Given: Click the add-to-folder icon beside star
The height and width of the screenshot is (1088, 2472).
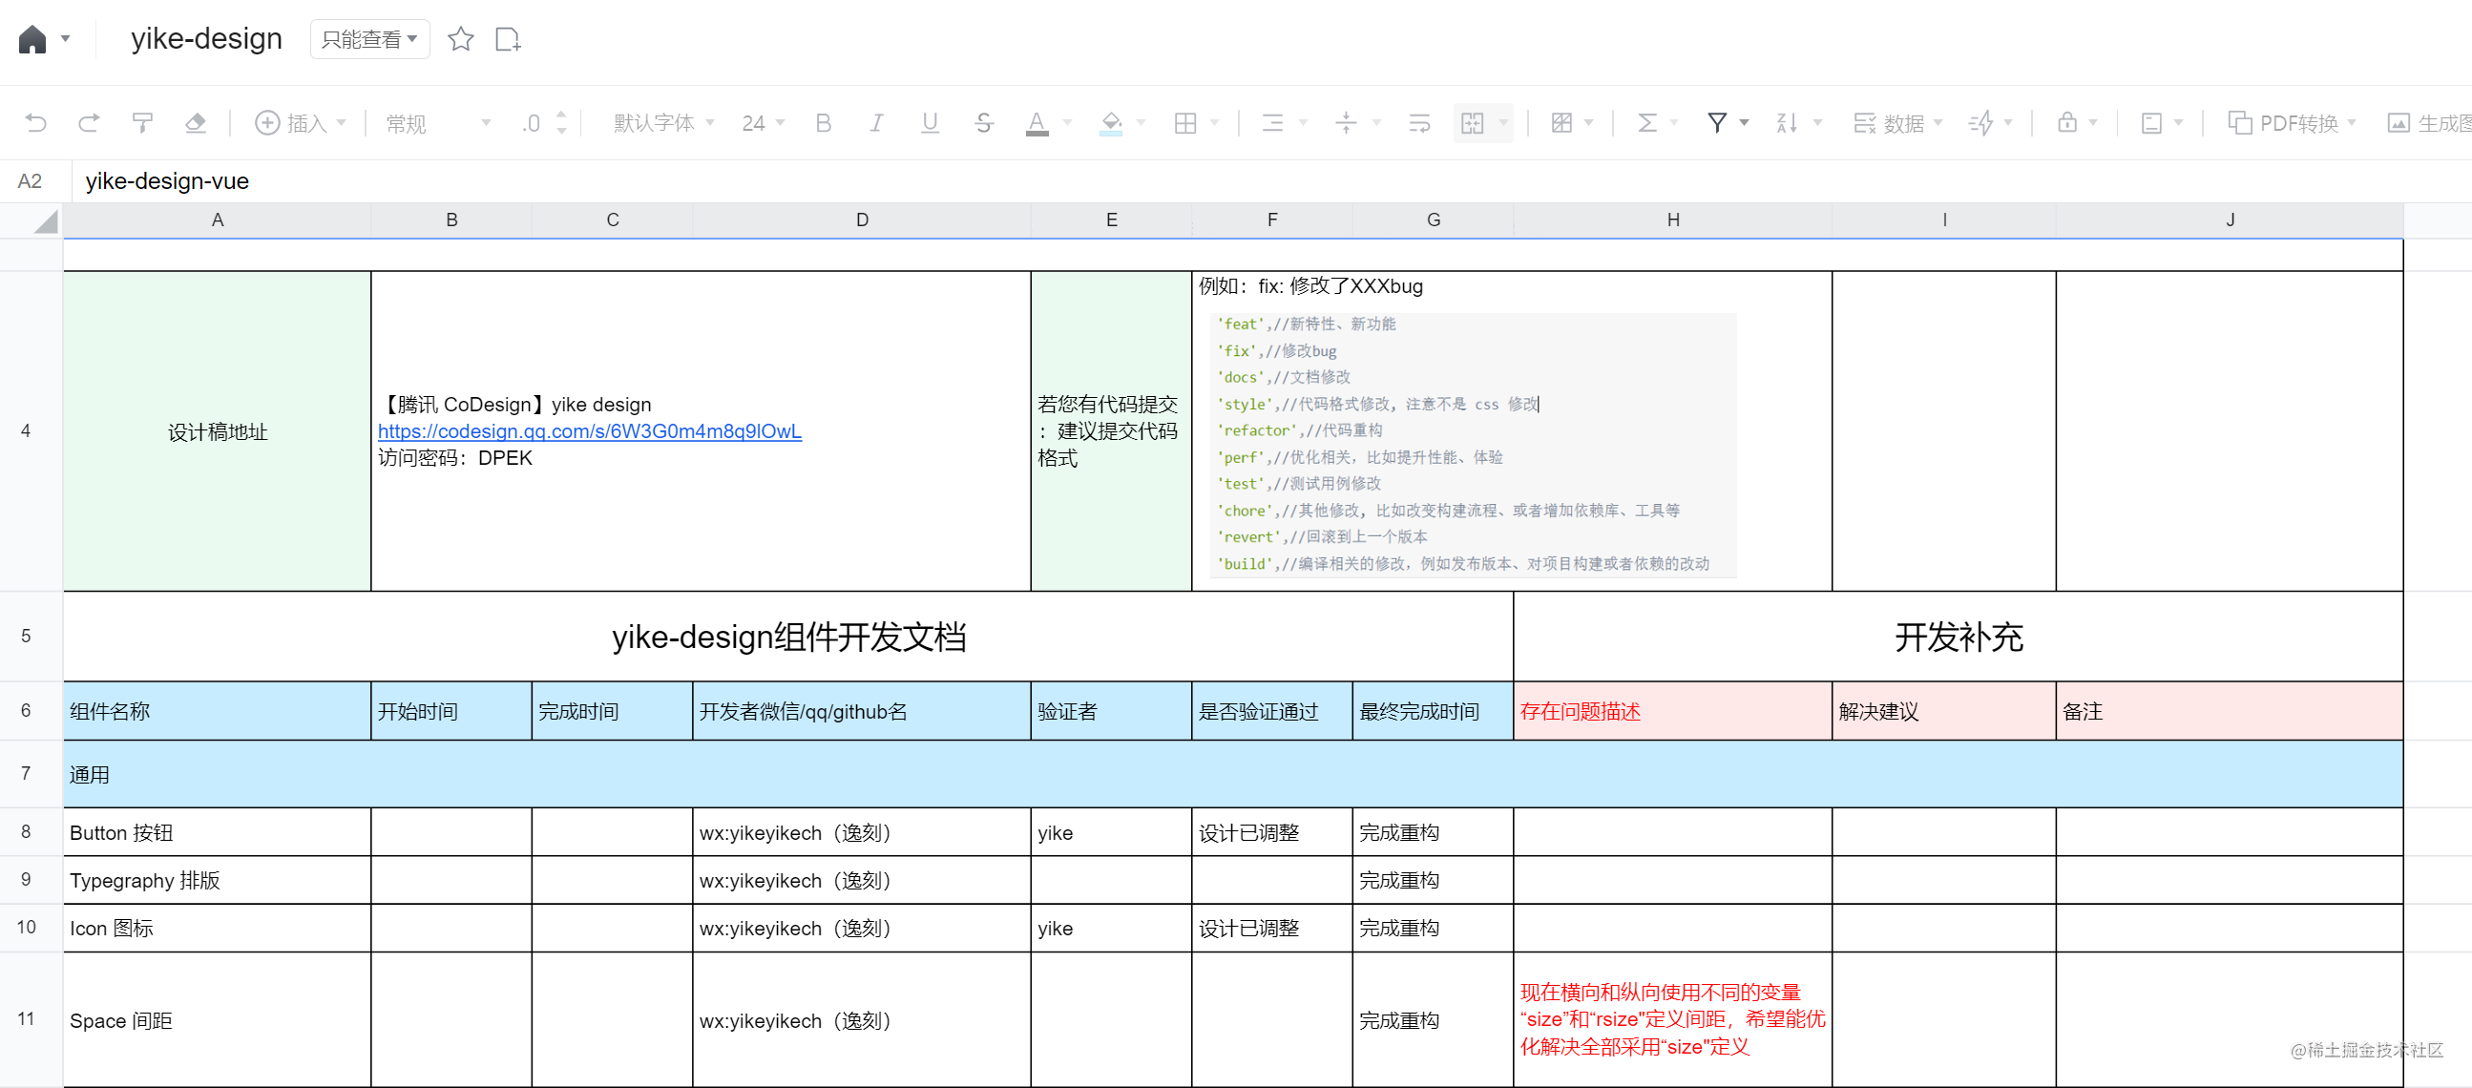Looking at the screenshot, I should click(508, 39).
